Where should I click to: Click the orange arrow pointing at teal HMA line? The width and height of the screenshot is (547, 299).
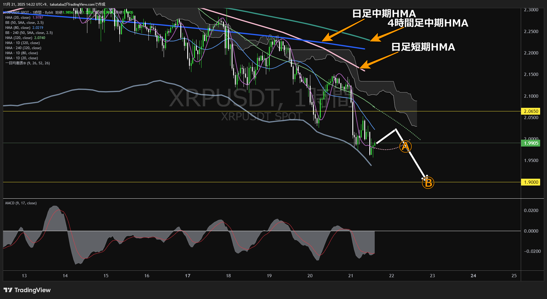click(387, 34)
